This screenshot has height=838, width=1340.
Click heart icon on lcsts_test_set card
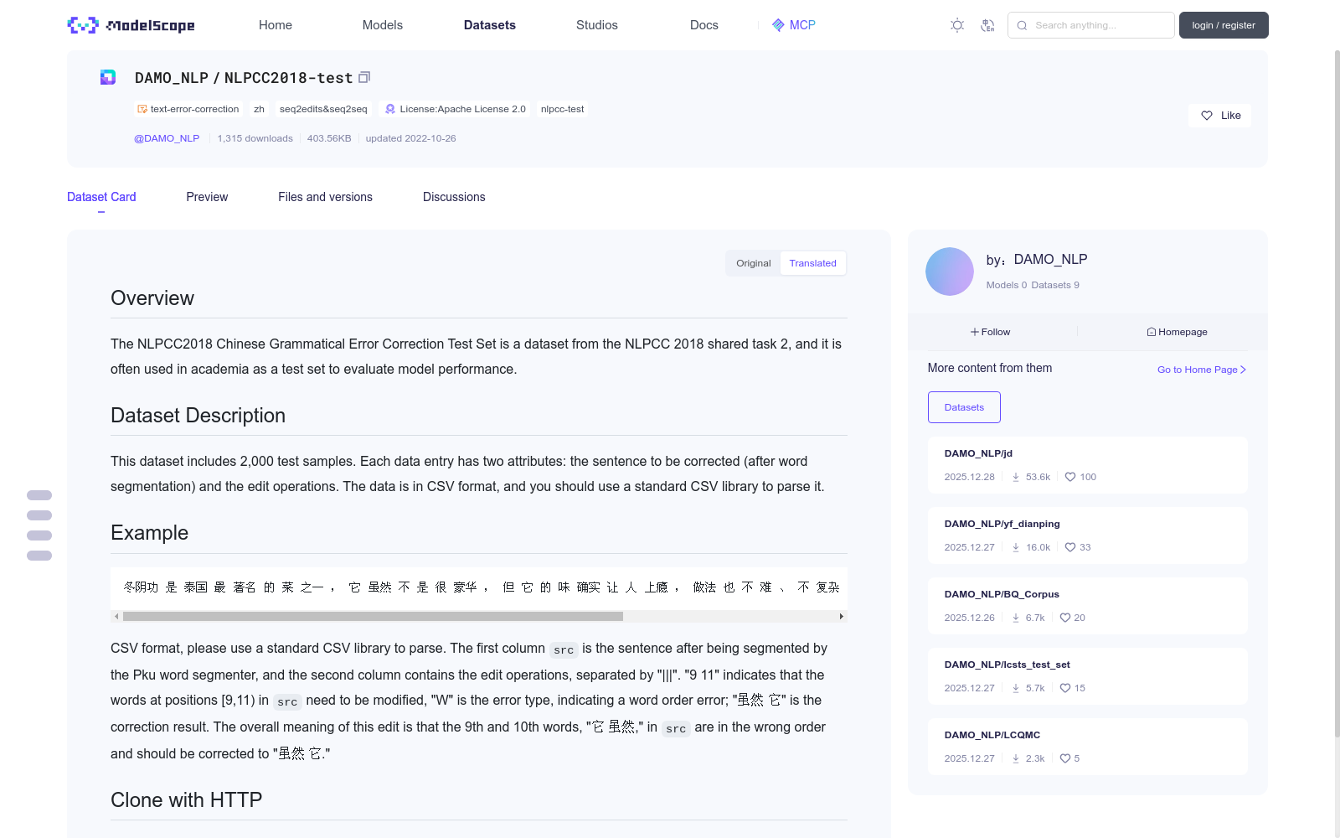[x=1065, y=688]
